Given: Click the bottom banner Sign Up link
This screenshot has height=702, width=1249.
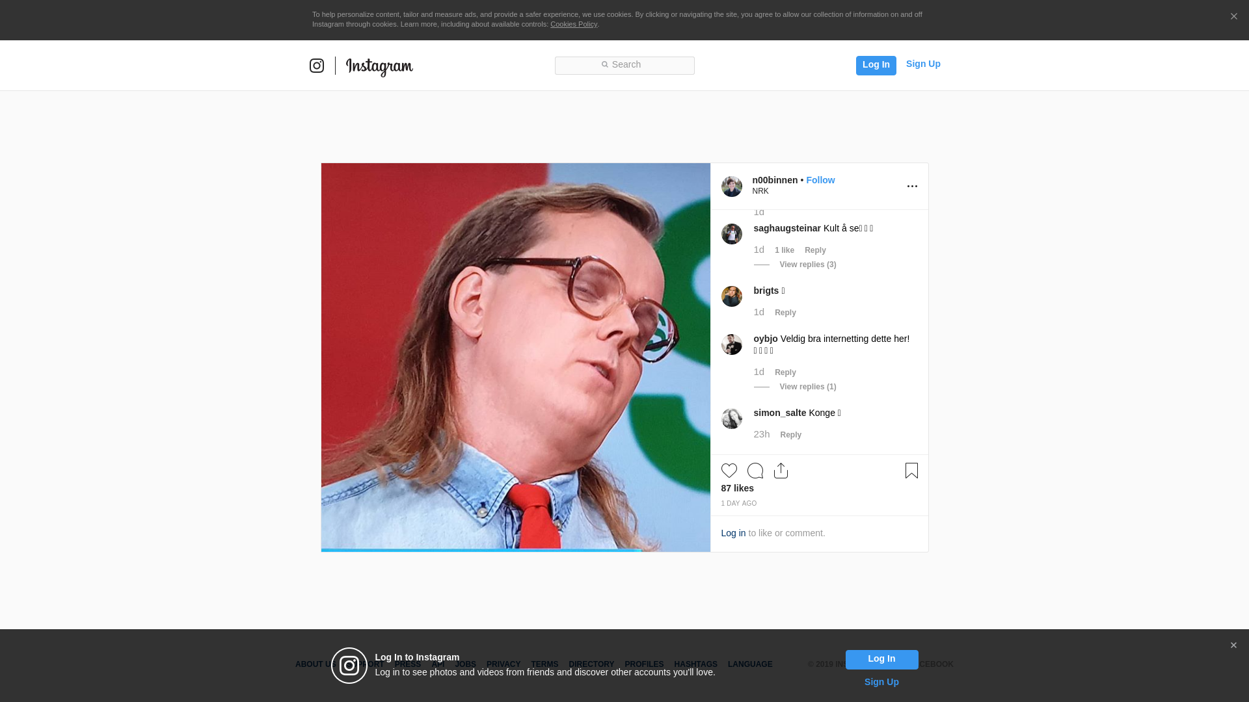Looking at the screenshot, I should click(881, 682).
